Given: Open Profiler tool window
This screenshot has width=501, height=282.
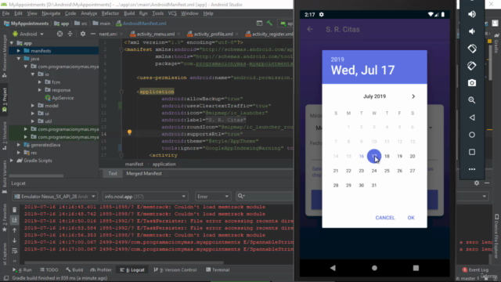Looking at the screenshot, I should (x=101, y=269).
